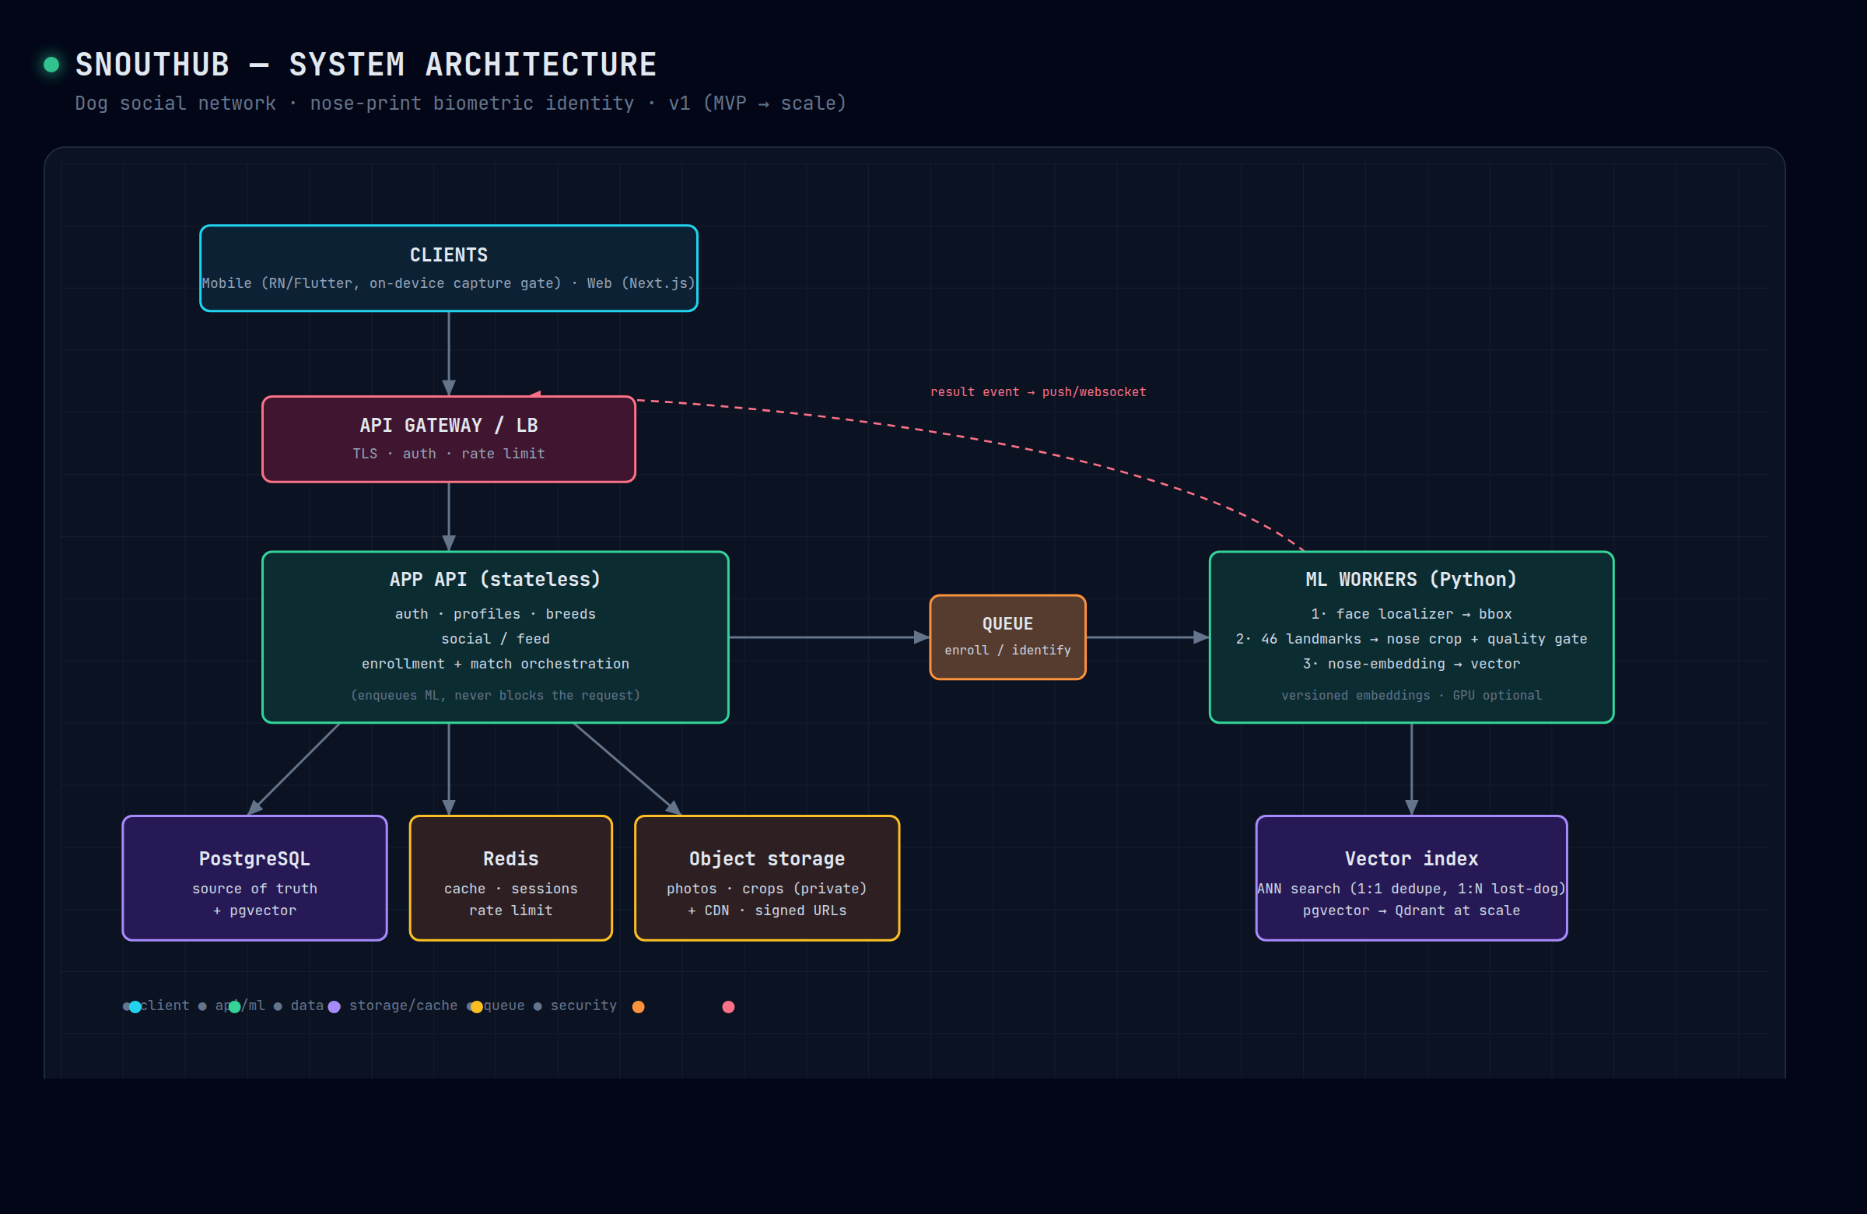Click the Redis cache node
The width and height of the screenshot is (1867, 1214).
(x=510, y=877)
